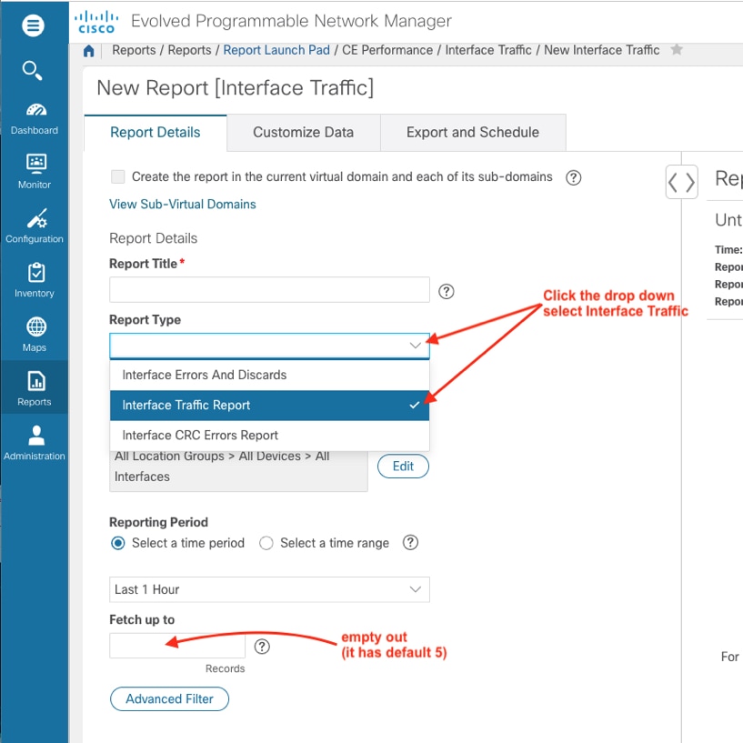Image resolution: width=743 pixels, height=743 pixels.
Task: Click the View Sub-Virtual Domains link
Action: tap(183, 205)
